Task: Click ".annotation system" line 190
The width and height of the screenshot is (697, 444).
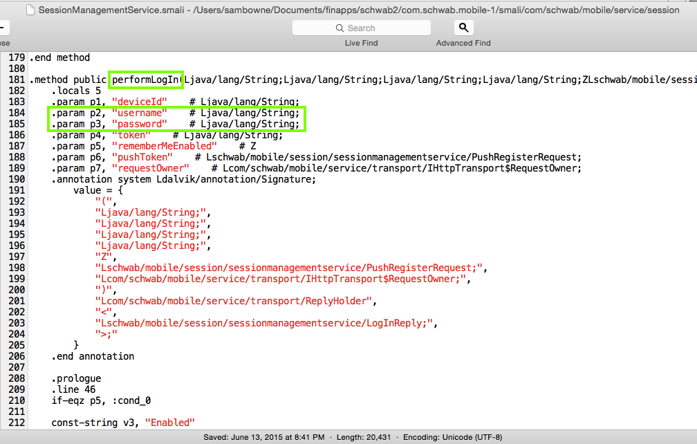Action: [184, 180]
